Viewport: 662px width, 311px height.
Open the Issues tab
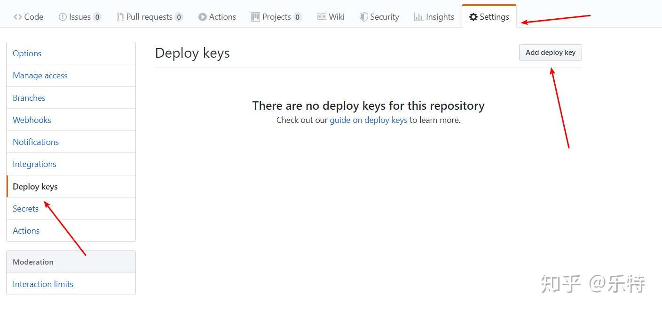tap(80, 17)
